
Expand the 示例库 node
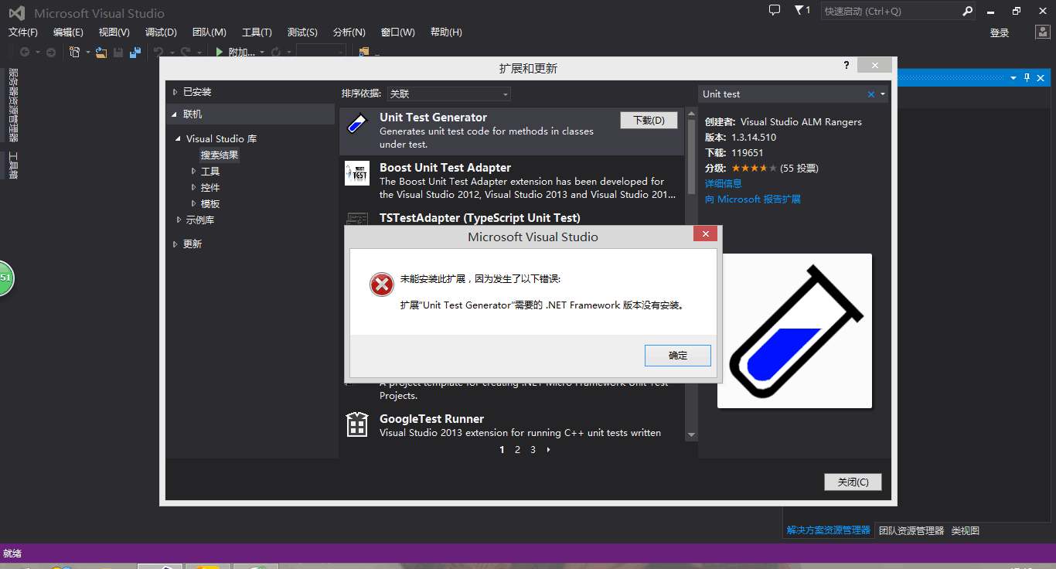(178, 220)
